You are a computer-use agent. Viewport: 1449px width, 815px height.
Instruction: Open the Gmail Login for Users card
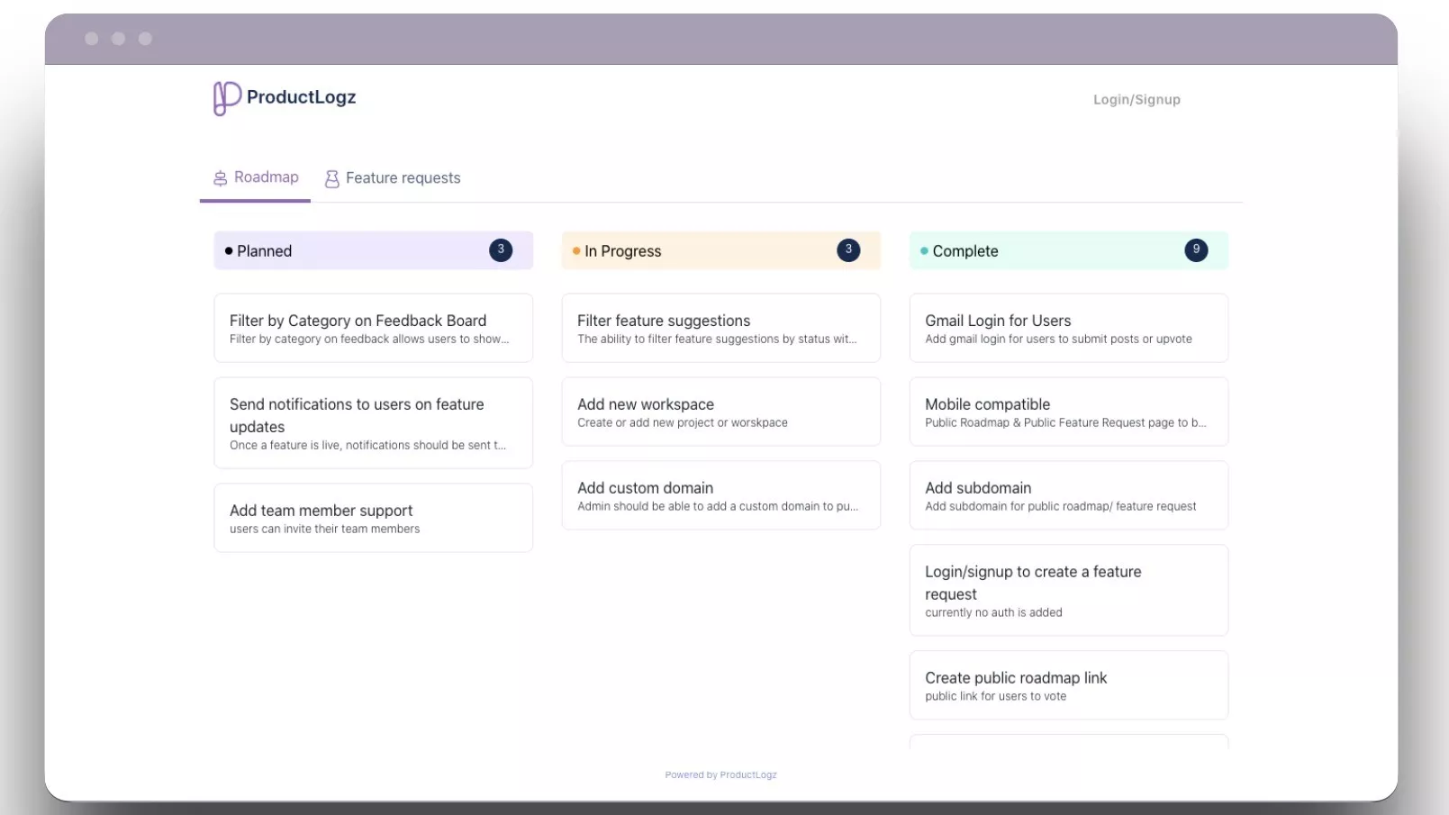(x=1068, y=328)
